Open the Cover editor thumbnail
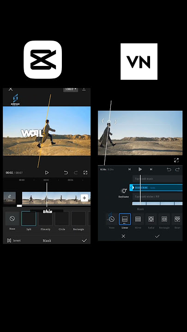 10,198
